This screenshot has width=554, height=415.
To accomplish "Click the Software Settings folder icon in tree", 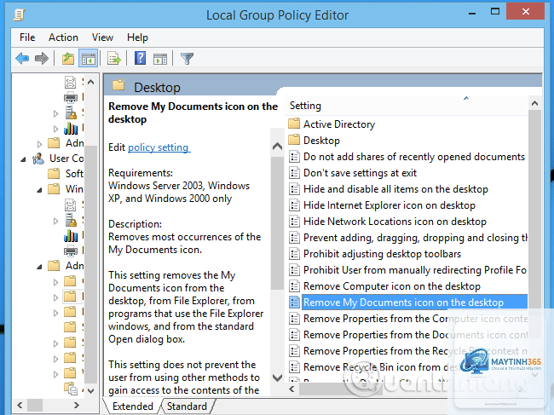I will 54,174.
